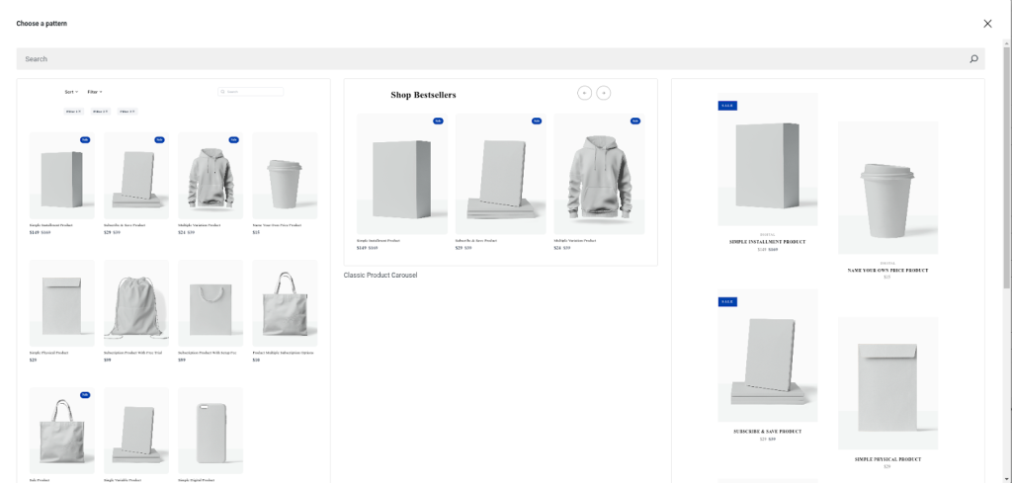
Task: Click the Filter 1 chip
Action: click(74, 112)
